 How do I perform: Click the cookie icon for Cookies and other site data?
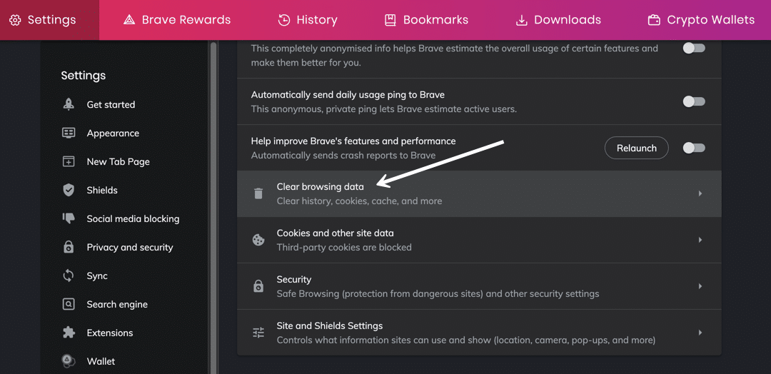point(258,240)
